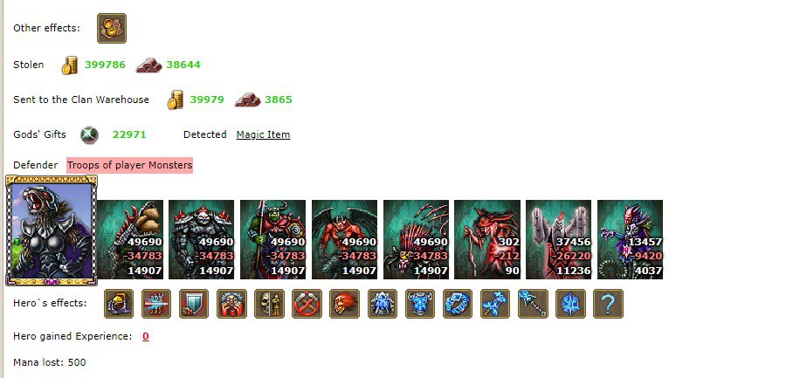Screen dimensions: 807x378
Task: Click the Gods' Gifts green gem icon
Action: 90,134
